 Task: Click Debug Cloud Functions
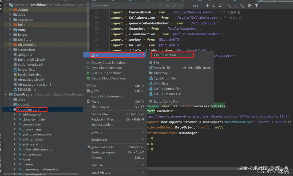[115, 78]
